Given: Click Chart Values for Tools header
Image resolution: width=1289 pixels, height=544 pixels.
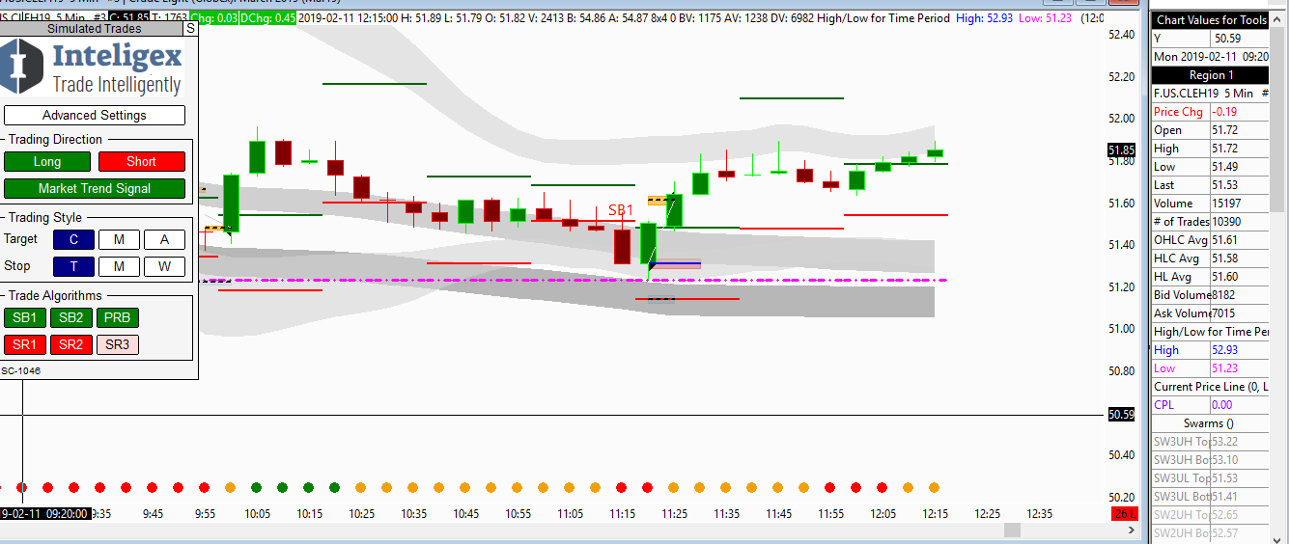Looking at the screenshot, I should coord(1210,19).
